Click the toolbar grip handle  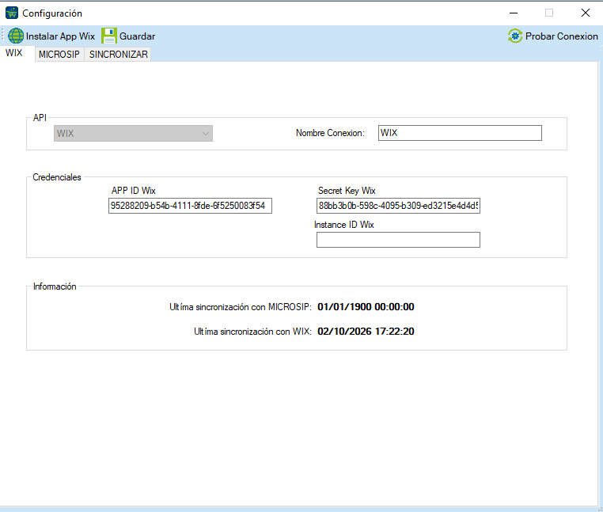click(2, 36)
